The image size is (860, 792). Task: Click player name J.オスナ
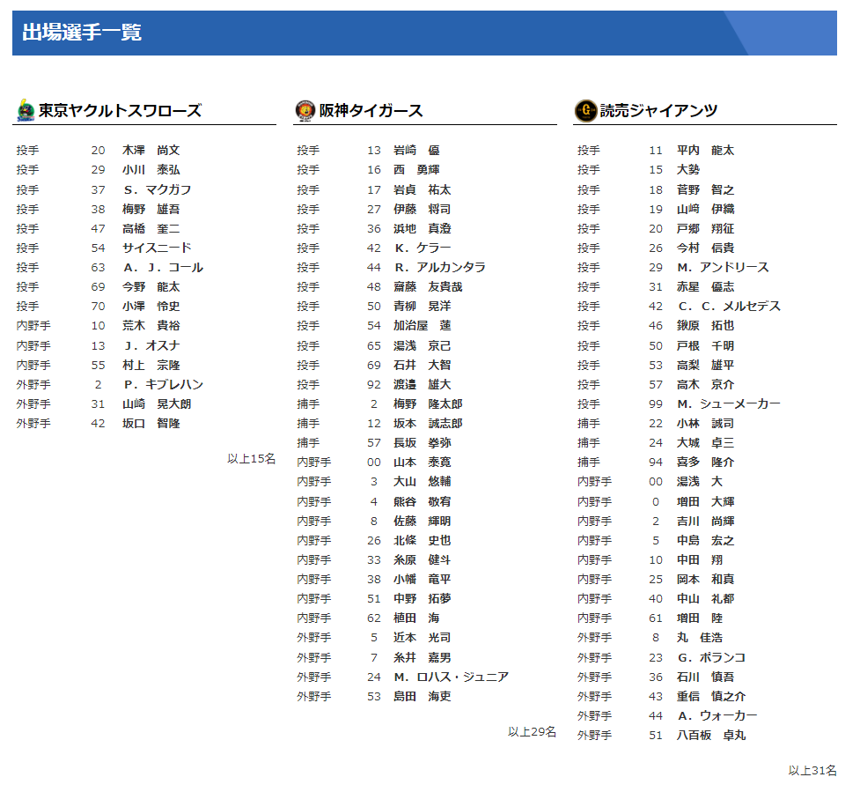[152, 345]
